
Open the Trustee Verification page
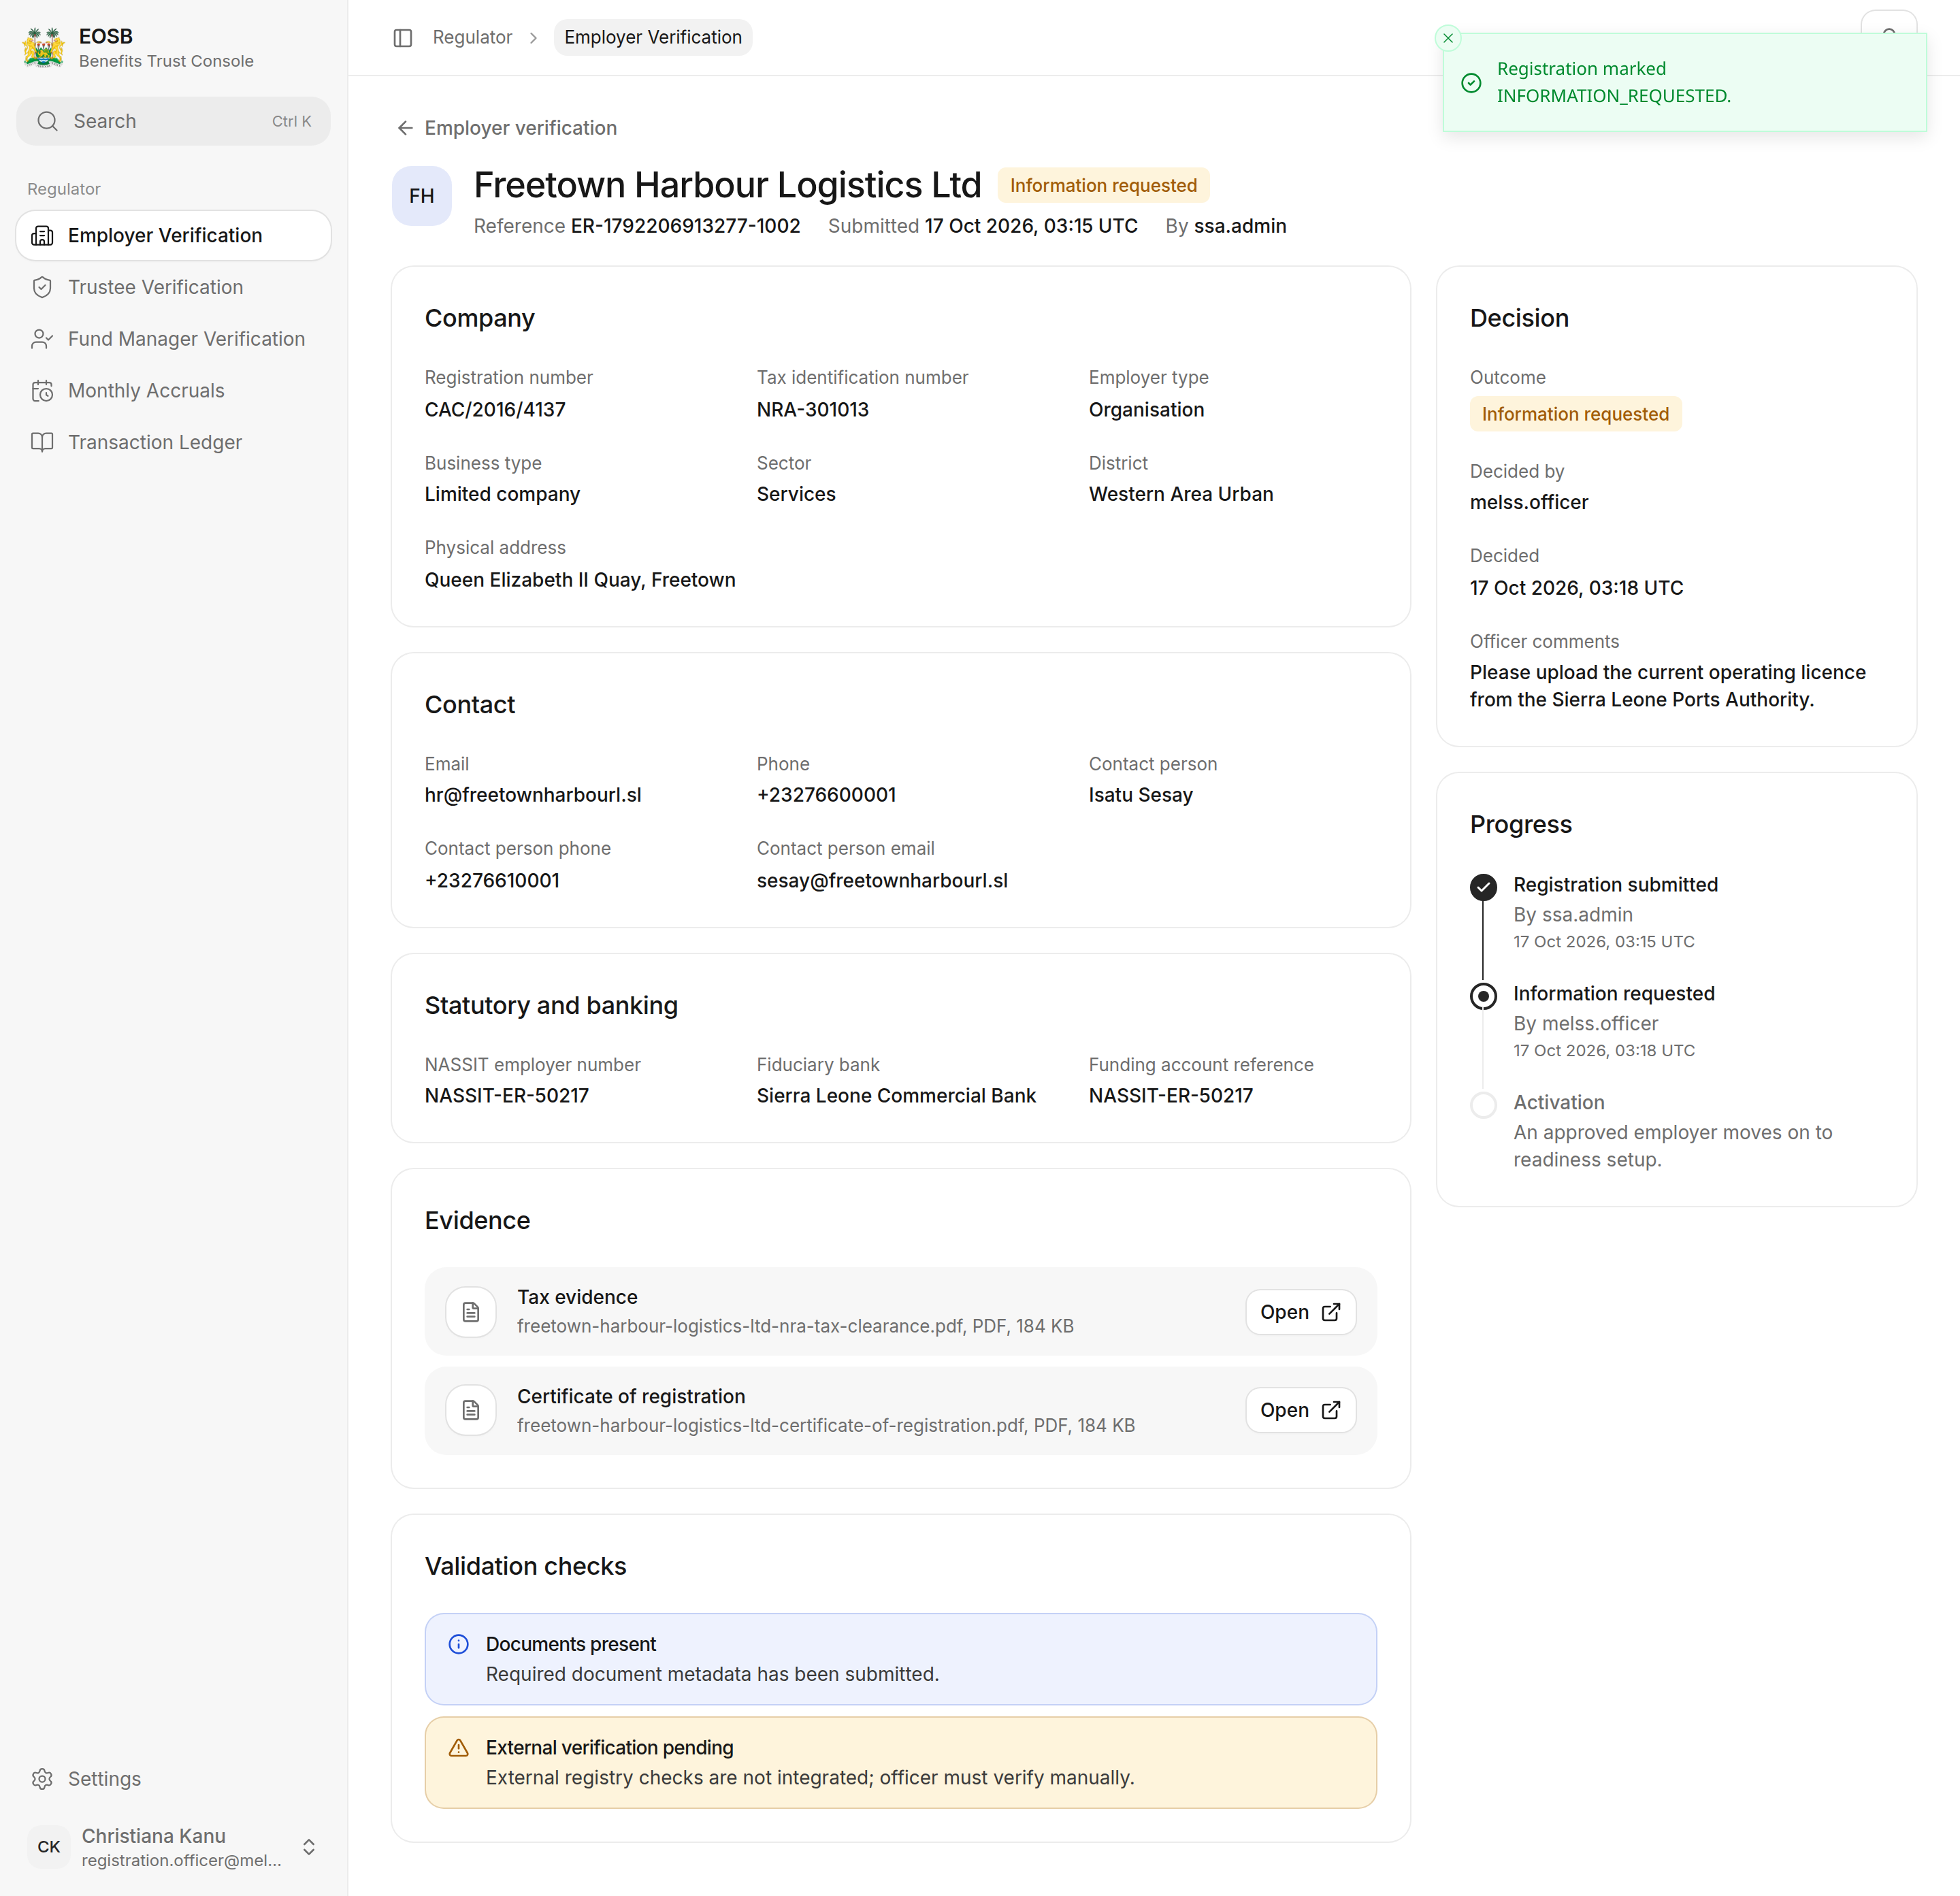tap(173, 287)
